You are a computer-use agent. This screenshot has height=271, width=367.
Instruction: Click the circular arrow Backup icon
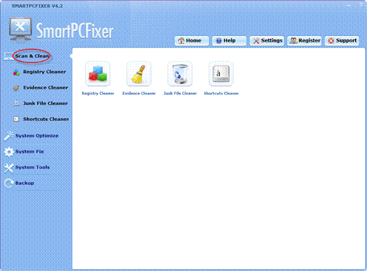(9, 184)
